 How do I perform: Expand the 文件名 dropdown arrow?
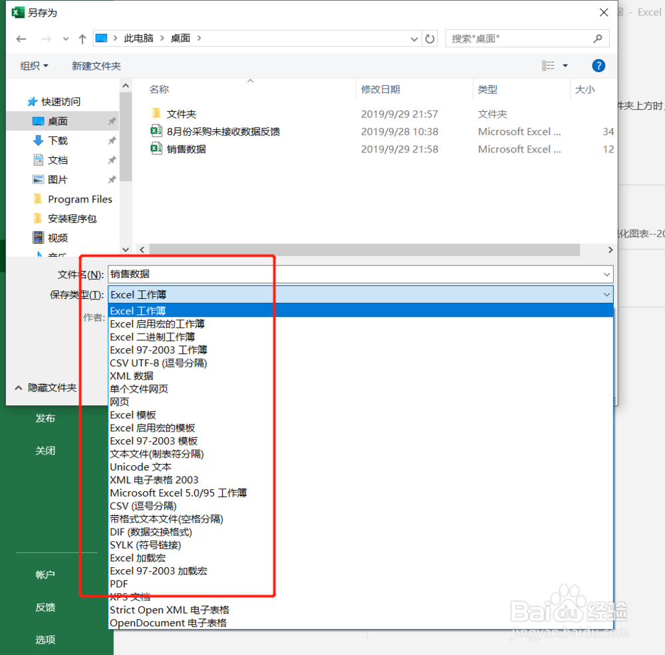point(607,274)
